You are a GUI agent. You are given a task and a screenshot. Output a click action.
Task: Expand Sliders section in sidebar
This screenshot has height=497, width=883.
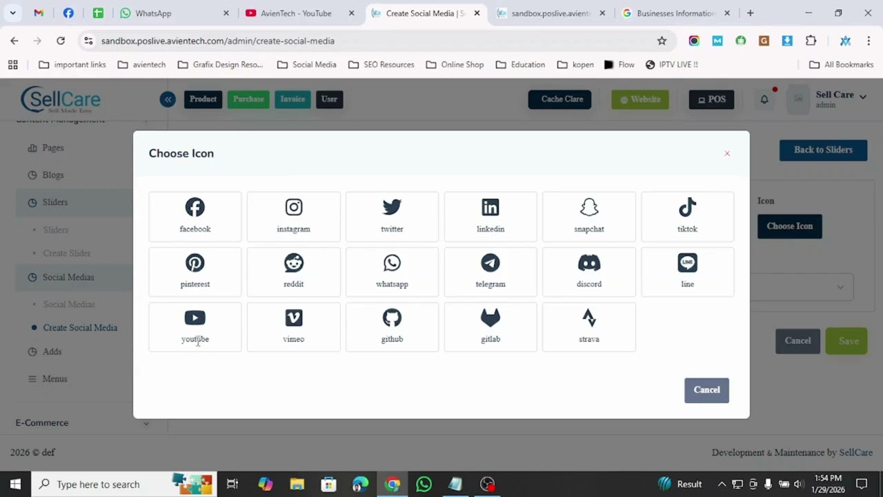click(75, 202)
